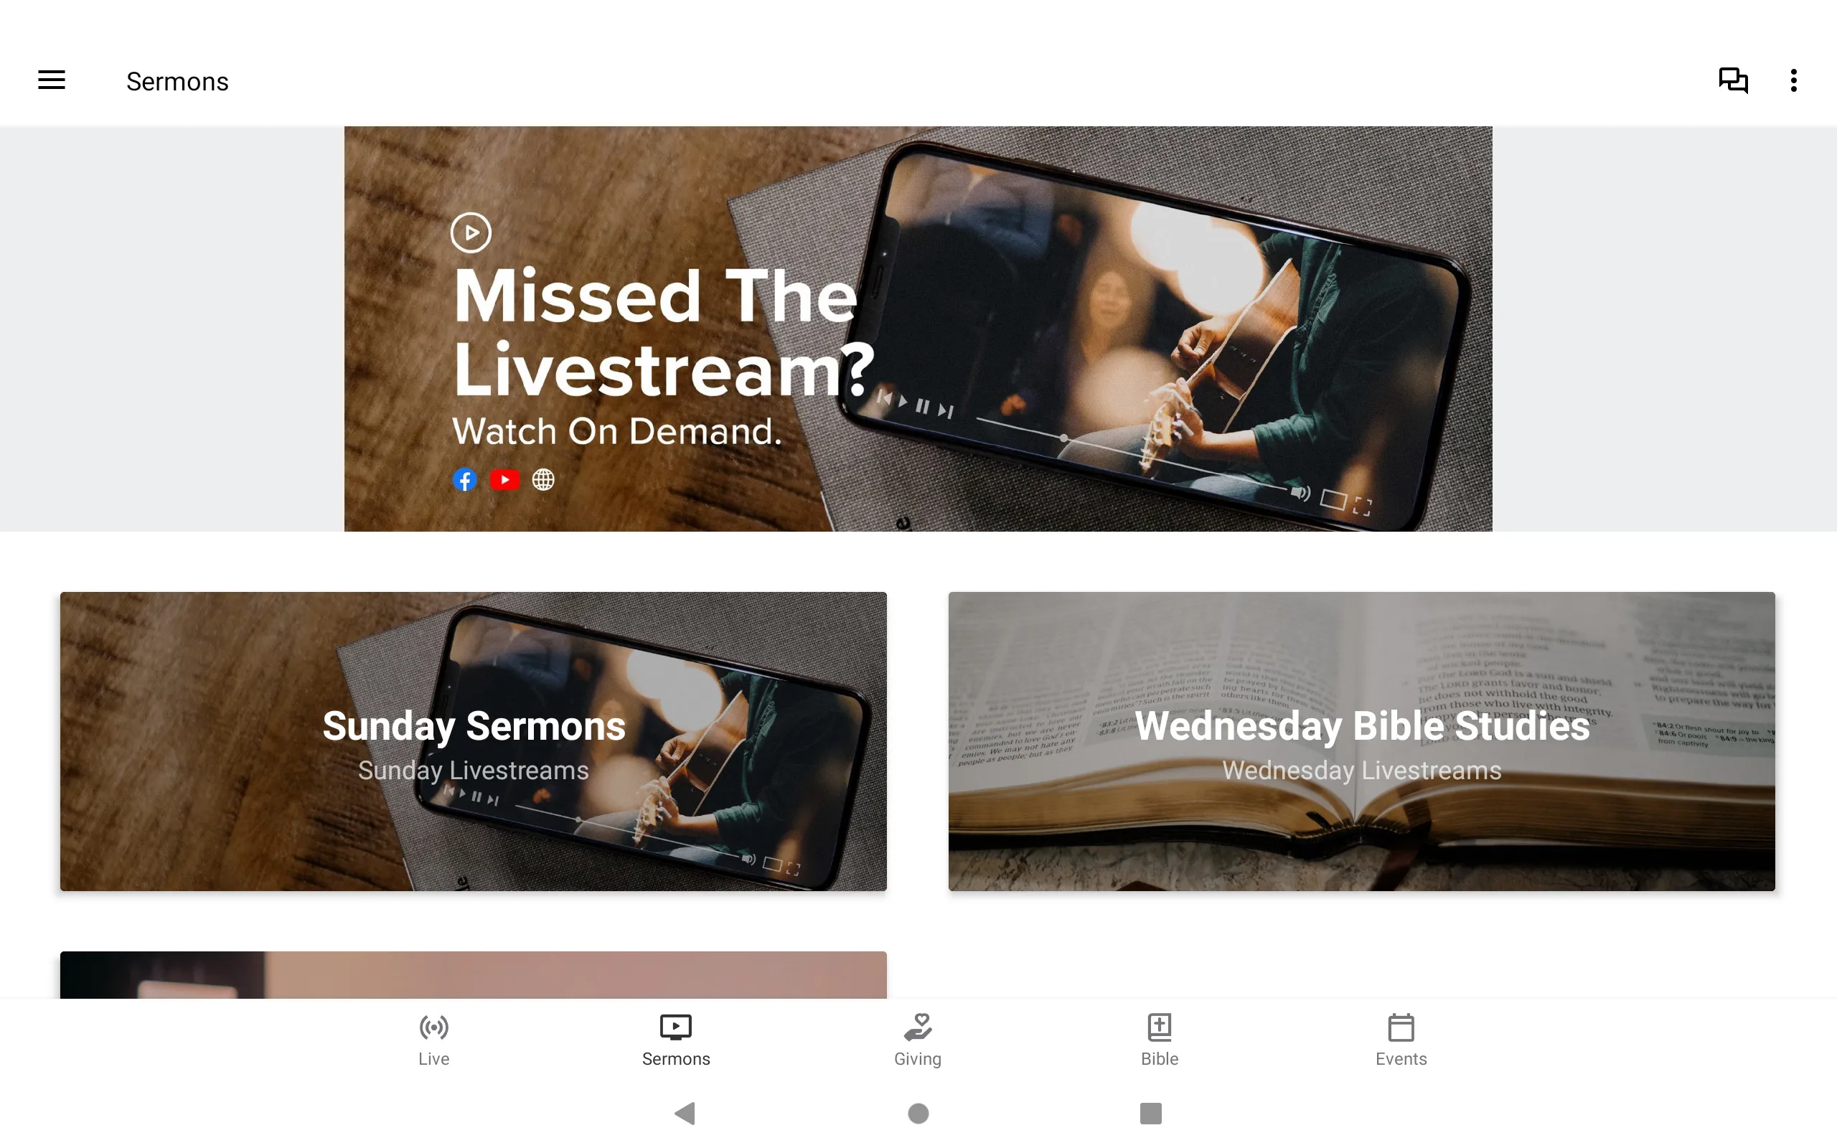Navigate to Sermons tab
The height and width of the screenshot is (1148, 1837).
tap(675, 1040)
